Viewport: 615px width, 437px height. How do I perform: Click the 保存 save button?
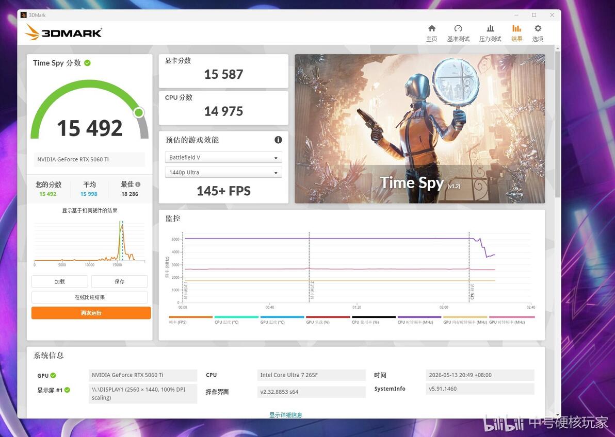point(119,281)
